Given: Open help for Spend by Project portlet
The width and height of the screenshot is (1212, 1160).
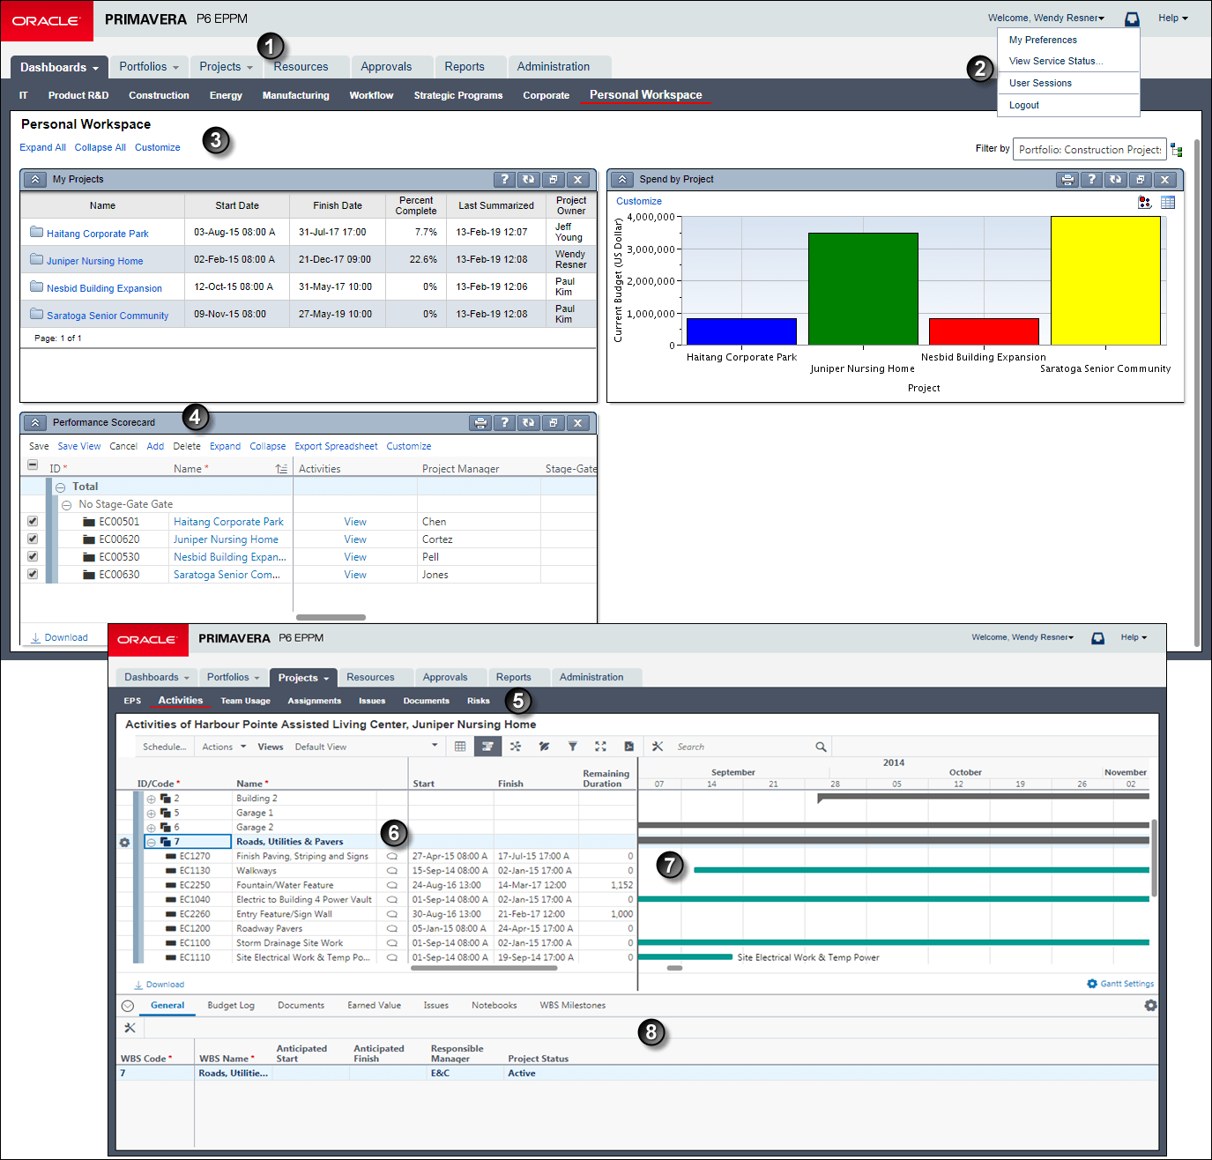Looking at the screenshot, I should tap(1091, 179).
